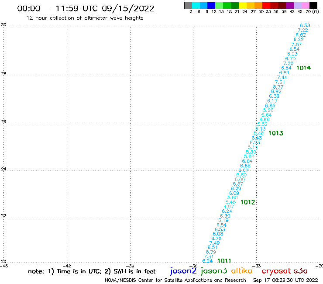Click the orange 30 ft legend swatch
The image size is (323, 284).
pos(258,5)
